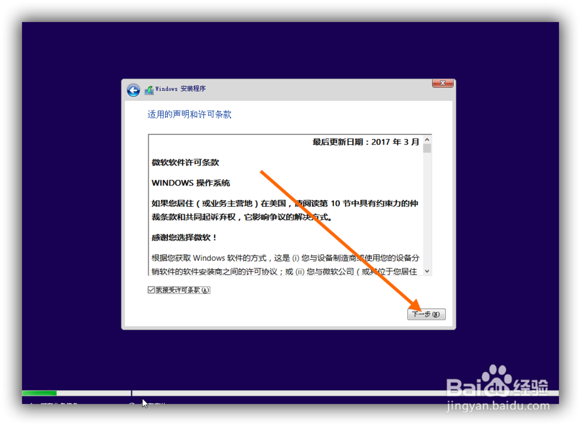Click the license scrollbar thumb

[x=427, y=148]
